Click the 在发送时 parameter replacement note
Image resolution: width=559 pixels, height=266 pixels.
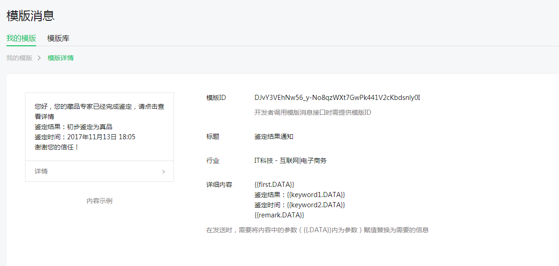(x=317, y=230)
